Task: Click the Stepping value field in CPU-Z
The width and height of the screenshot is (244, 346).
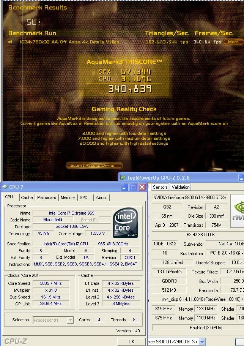Action: (130, 251)
